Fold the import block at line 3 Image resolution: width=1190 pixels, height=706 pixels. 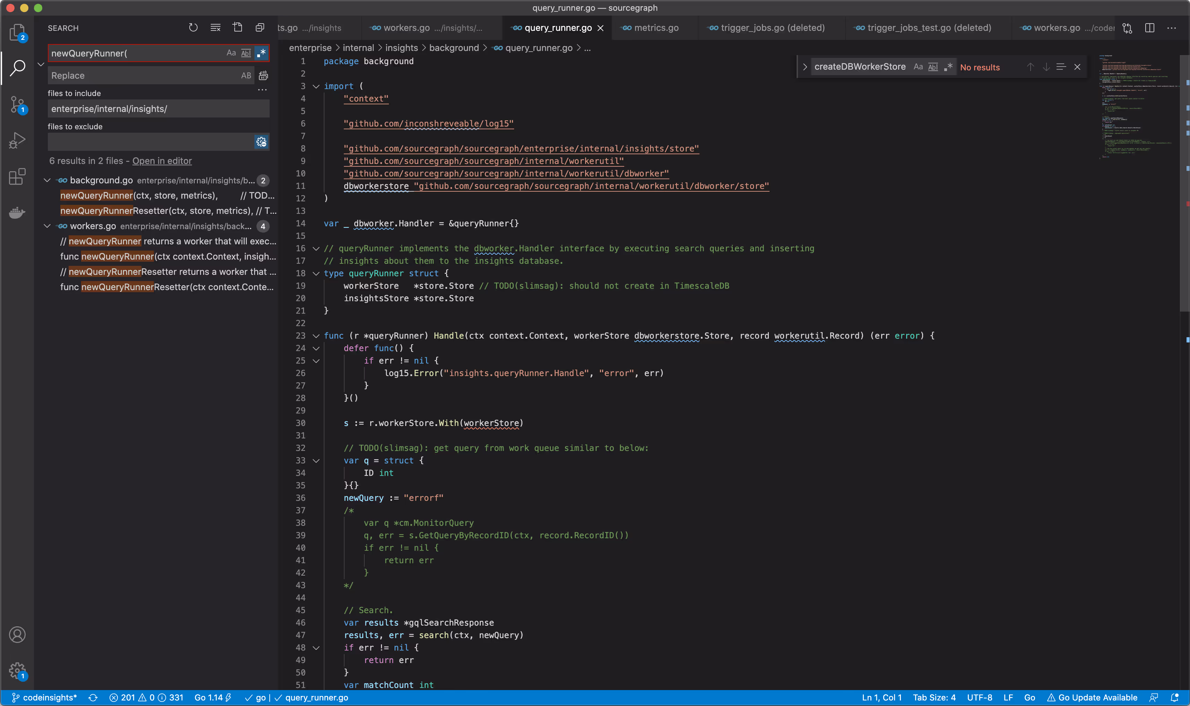tap(316, 86)
